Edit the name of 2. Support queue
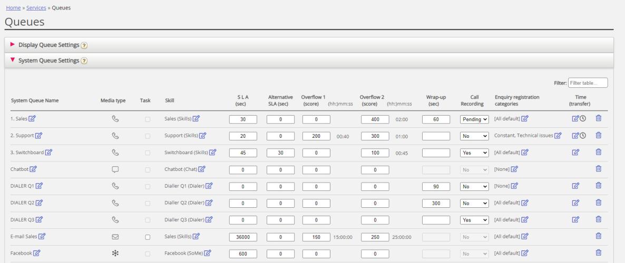The height and width of the screenshot is (263, 625). [x=38, y=136]
